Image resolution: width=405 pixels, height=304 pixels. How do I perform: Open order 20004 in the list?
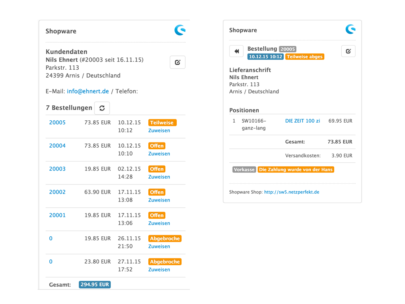pyautogui.click(x=57, y=146)
